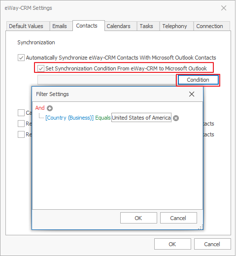This screenshot has width=236, height=256.
Task: Uncheck Automatically Synchronize eWay-CRM Contacts checkbox
Action: pyautogui.click(x=21, y=58)
